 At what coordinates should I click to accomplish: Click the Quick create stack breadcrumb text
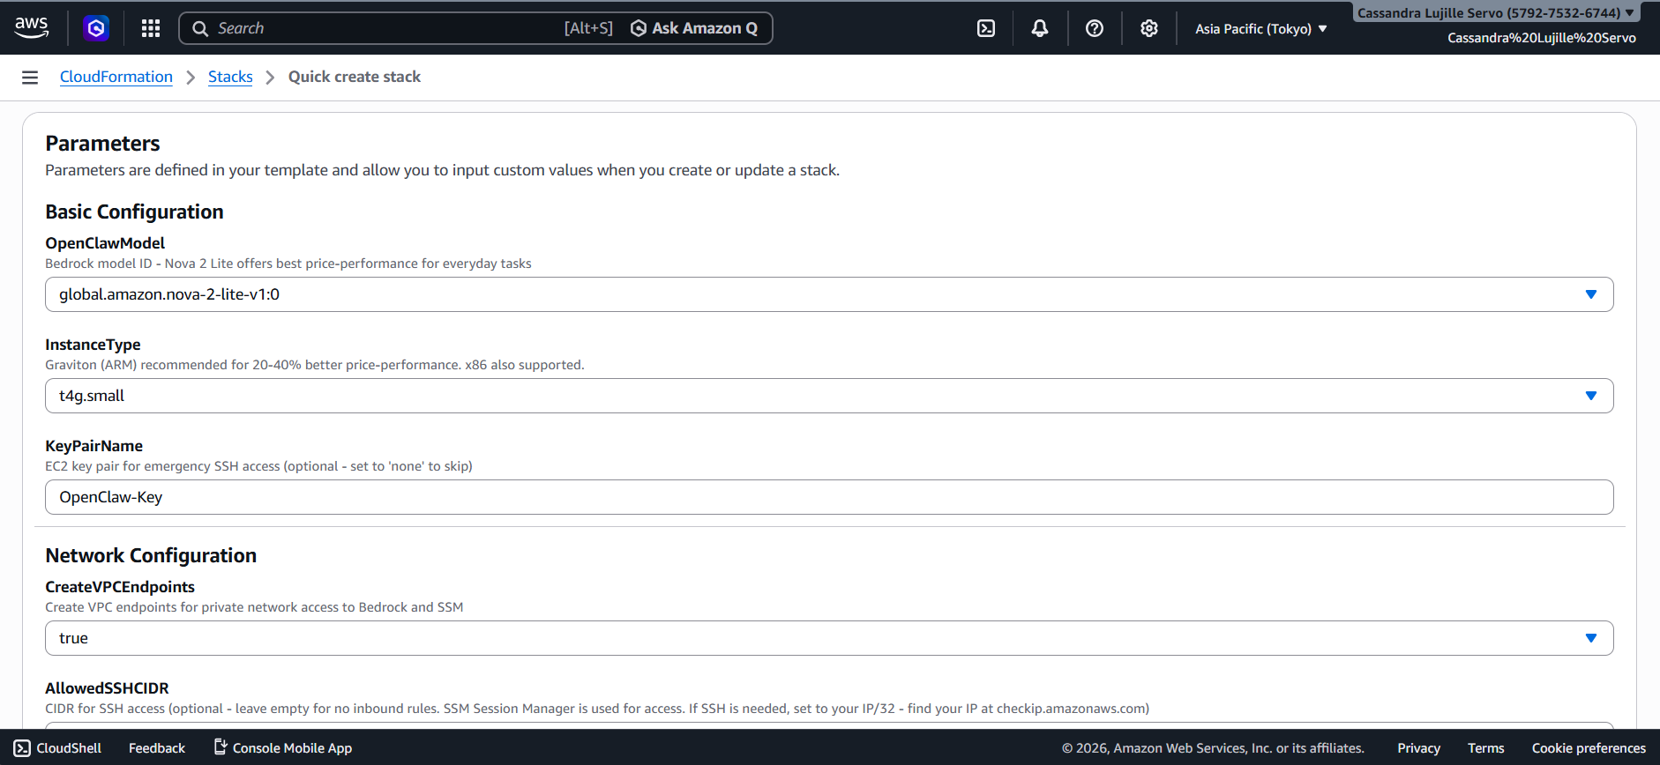(355, 77)
